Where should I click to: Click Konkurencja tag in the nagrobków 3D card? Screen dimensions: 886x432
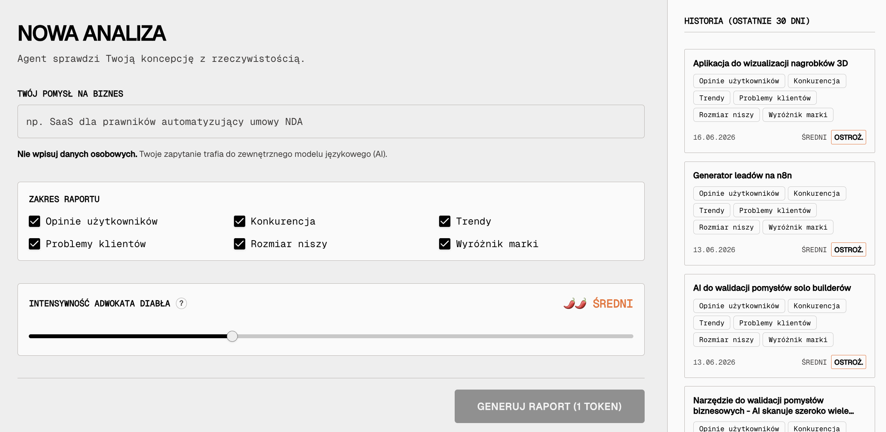click(x=817, y=81)
